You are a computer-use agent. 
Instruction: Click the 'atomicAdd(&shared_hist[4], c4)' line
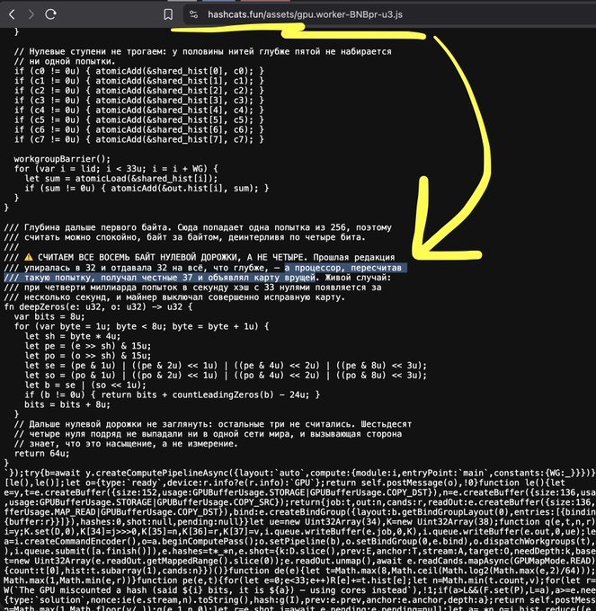click(139, 110)
